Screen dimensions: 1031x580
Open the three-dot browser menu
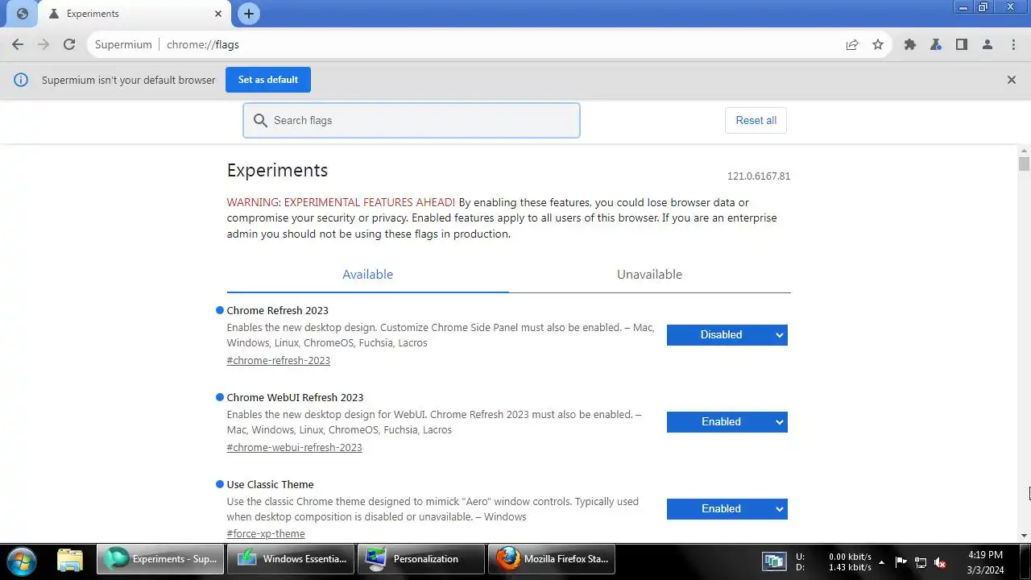coord(1013,45)
